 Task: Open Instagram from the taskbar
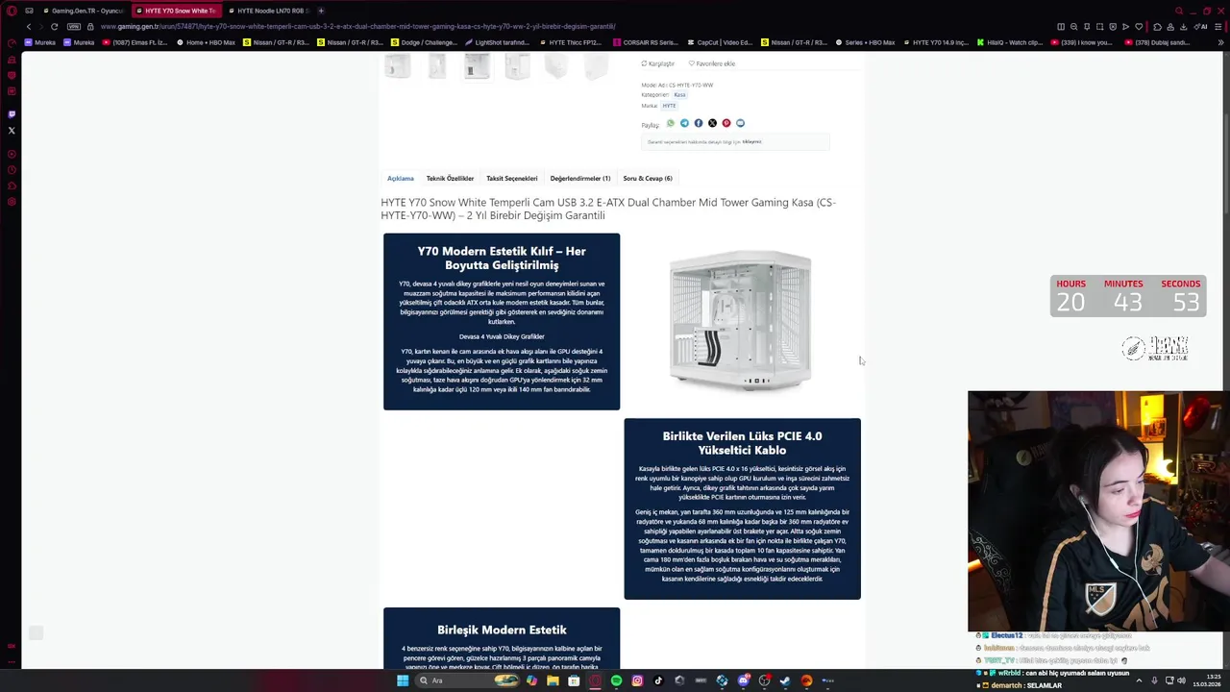coord(637,680)
